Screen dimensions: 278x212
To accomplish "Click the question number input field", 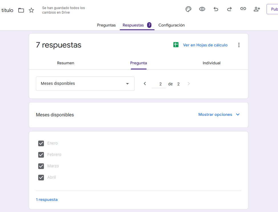I will click(x=159, y=84).
